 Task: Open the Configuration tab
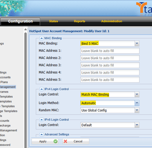(x=20, y=21)
